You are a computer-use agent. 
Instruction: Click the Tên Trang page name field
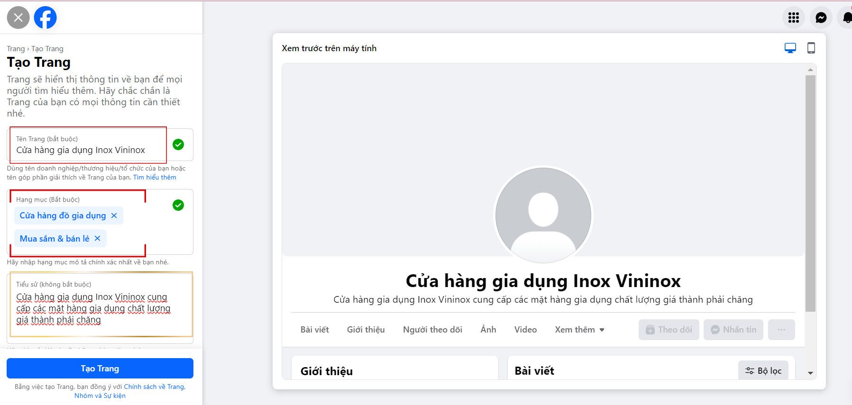100,145
